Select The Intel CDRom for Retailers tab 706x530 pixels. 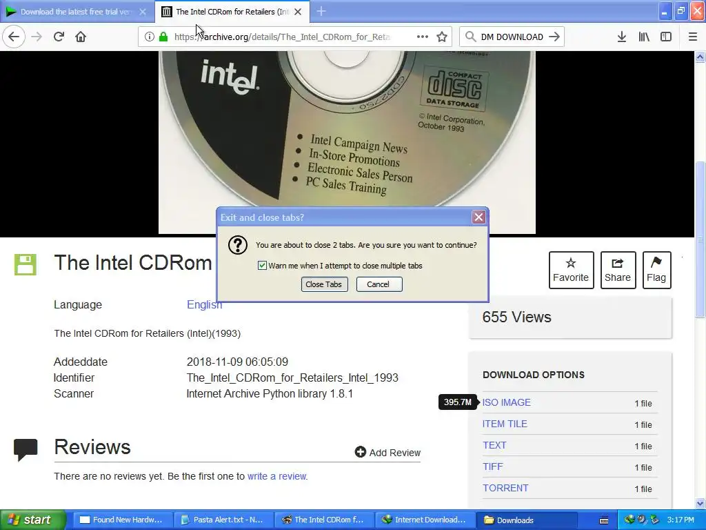pyautogui.click(x=232, y=12)
